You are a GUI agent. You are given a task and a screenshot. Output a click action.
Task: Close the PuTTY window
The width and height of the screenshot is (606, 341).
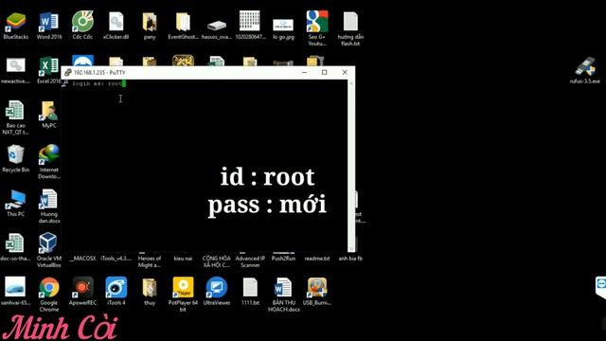click(345, 72)
